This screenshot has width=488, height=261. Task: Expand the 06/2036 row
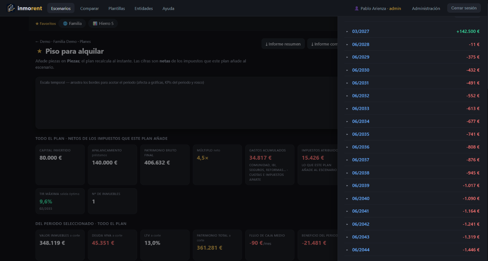pyautogui.click(x=412, y=147)
